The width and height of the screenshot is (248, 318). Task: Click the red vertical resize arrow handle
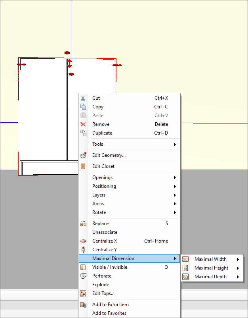pos(69,64)
